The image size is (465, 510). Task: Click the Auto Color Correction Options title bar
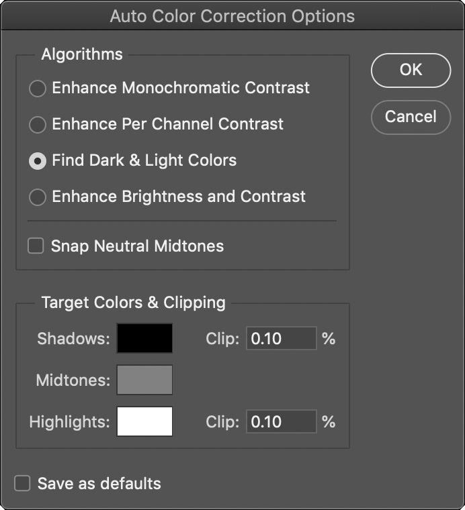click(232, 15)
